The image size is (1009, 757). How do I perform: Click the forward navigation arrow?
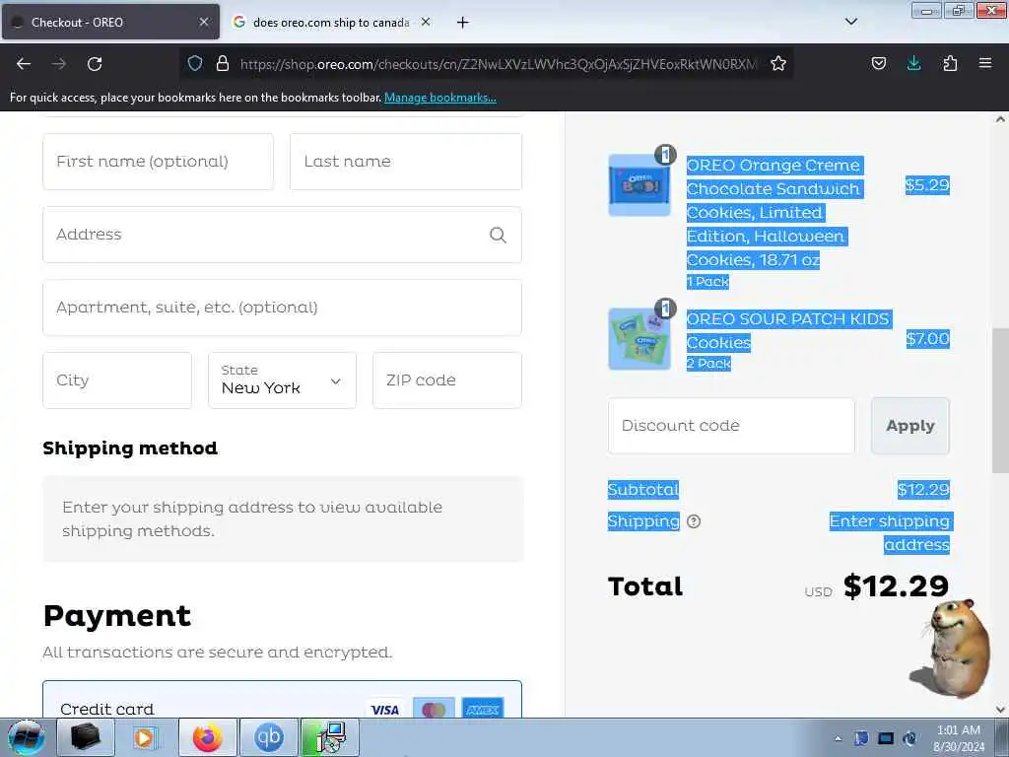tap(59, 64)
